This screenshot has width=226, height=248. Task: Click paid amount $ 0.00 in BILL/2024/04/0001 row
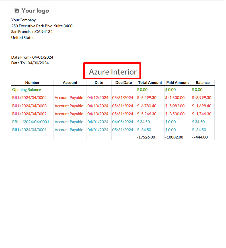170,130
